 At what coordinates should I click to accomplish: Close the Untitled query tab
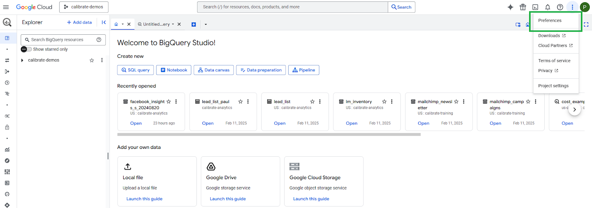tap(179, 24)
